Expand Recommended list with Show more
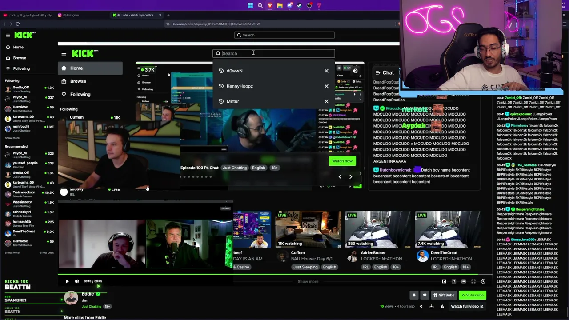This screenshot has width=569, height=320. [12, 252]
